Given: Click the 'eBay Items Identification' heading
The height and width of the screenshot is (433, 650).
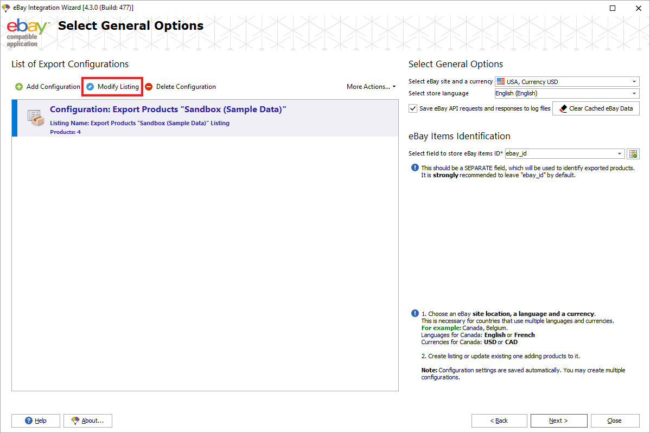Looking at the screenshot, I should 460,136.
